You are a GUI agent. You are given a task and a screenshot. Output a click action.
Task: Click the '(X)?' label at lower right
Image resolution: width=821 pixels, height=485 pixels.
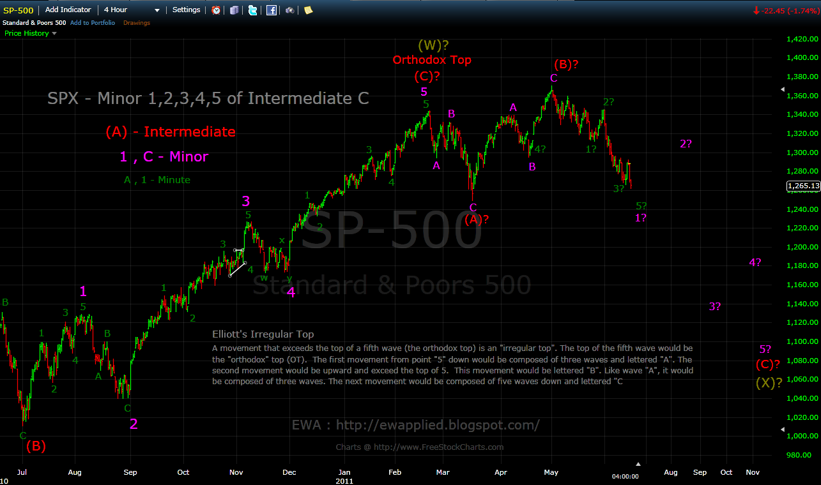(x=769, y=383)
